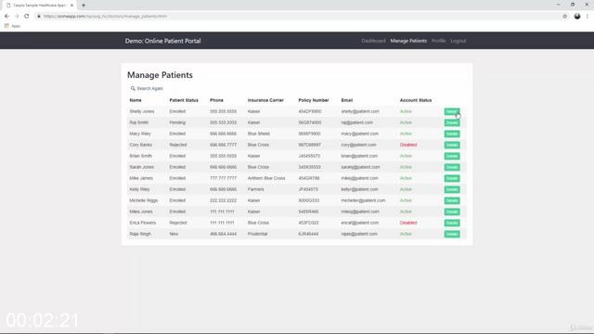Open Details for Kelly Riley
Screen dimensions: 594x334
click(x=452, y=189)
